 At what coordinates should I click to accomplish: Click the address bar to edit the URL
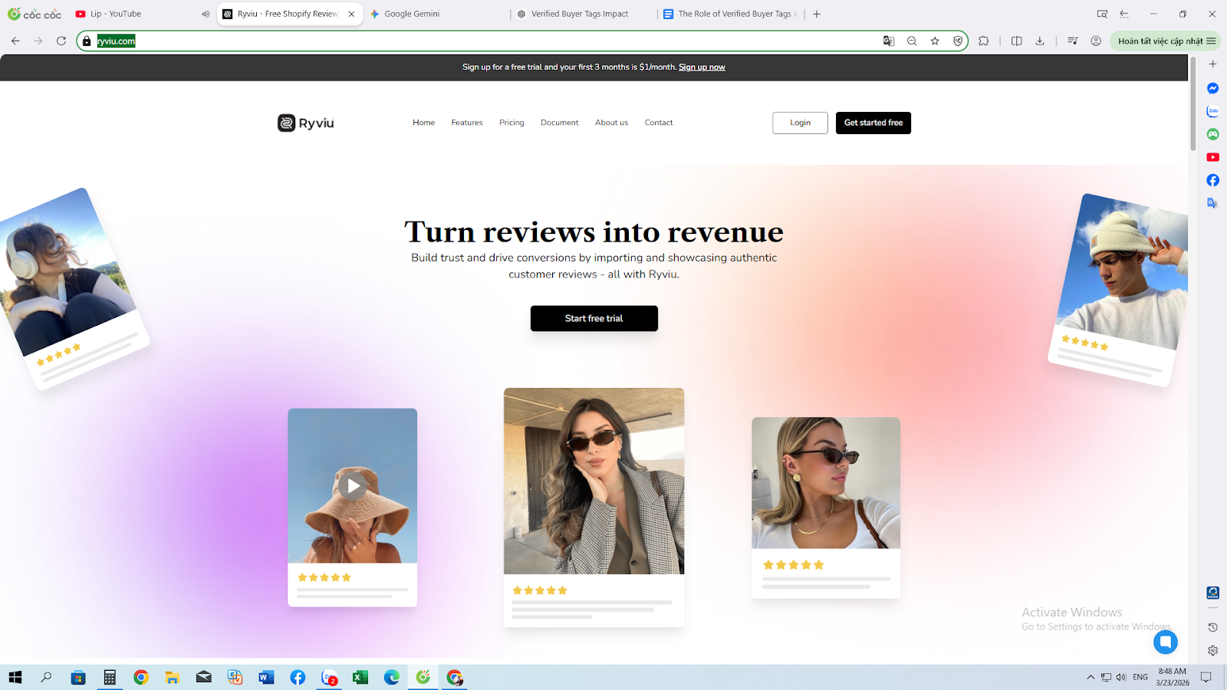tap(307, 41)
